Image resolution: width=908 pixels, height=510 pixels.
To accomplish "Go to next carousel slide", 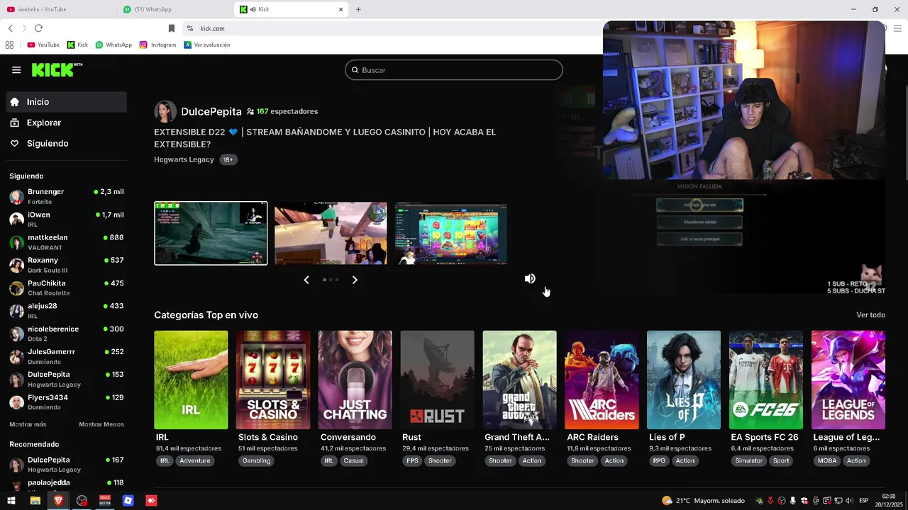I will [355, 280].
